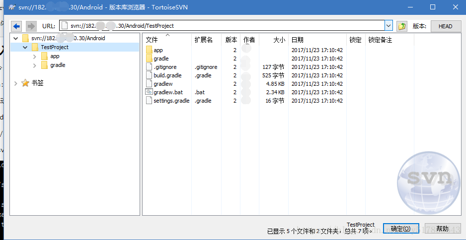Image resolution: width=466 pixels, height=240 pixels.
Task: Click the gradlew file icon
Action: click(x=149, y=84)
